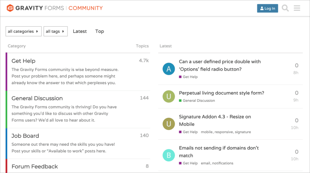
Task: Click the 'signature' tag
Action: click(x=243, y=132)
